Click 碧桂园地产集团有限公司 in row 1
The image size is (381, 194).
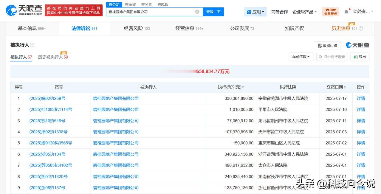coord(116,98)
